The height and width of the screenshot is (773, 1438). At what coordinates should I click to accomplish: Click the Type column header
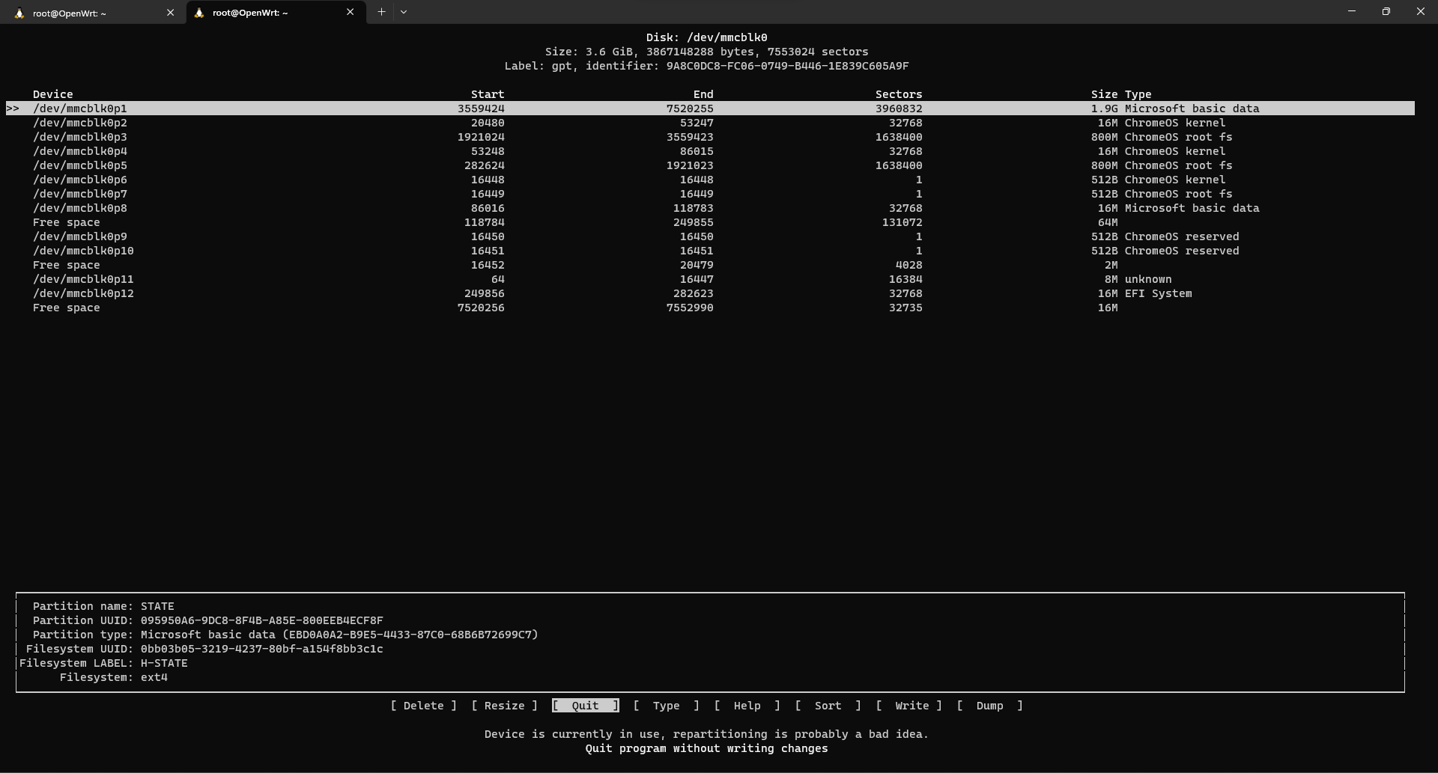(1138, 94)
